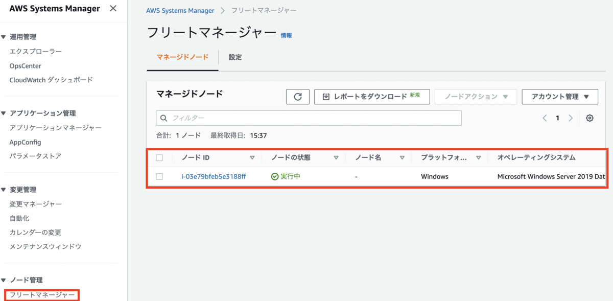This screenshot has height=301, width=613.
Task: Click the オペレーティングシステム column header
Action: click(x=536, y=158)
